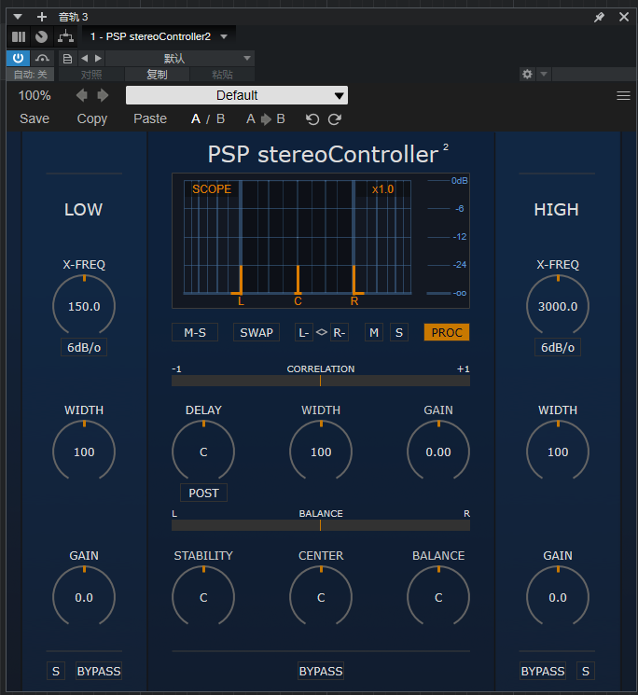The image size is (638, 695).
Task: Monitor side with the S button beside M
Action: coord(399,332)
